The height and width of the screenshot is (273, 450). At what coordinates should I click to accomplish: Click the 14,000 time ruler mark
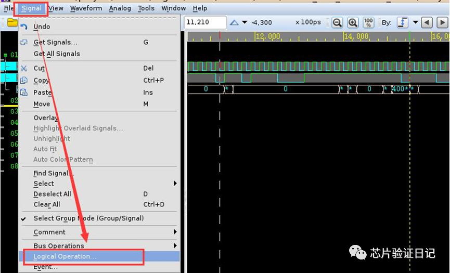click(356, 36)
